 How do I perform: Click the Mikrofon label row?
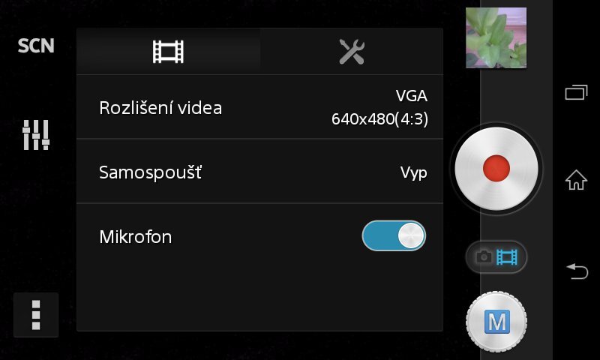coord(259,235)
